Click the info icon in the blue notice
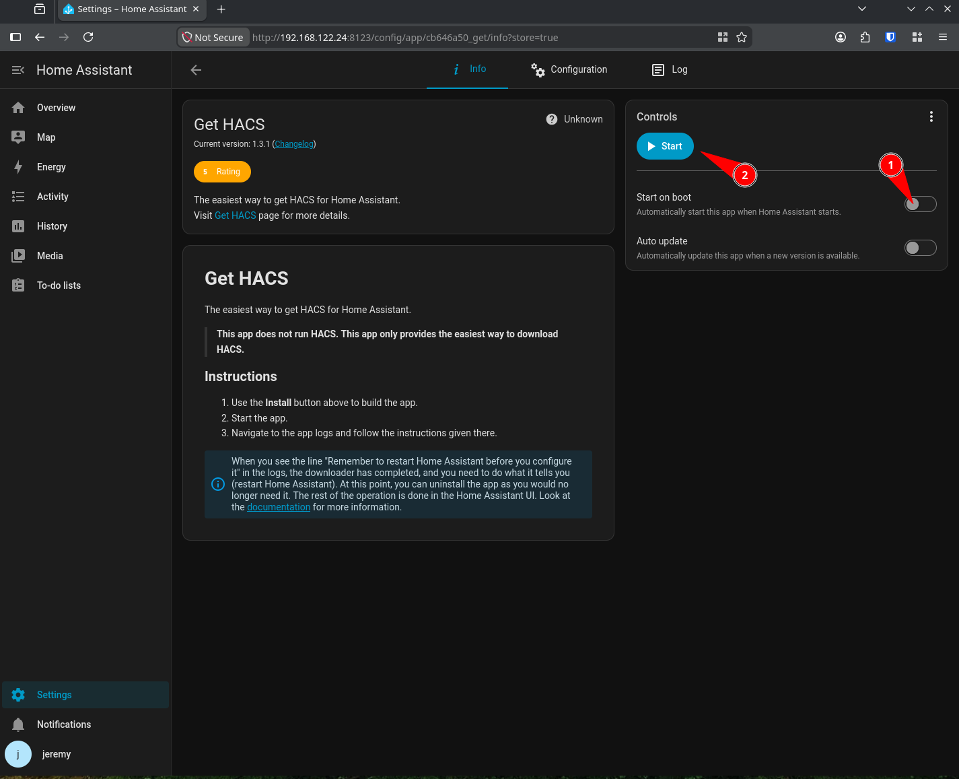Screen dimensions: 959x779 pos(218,484)
